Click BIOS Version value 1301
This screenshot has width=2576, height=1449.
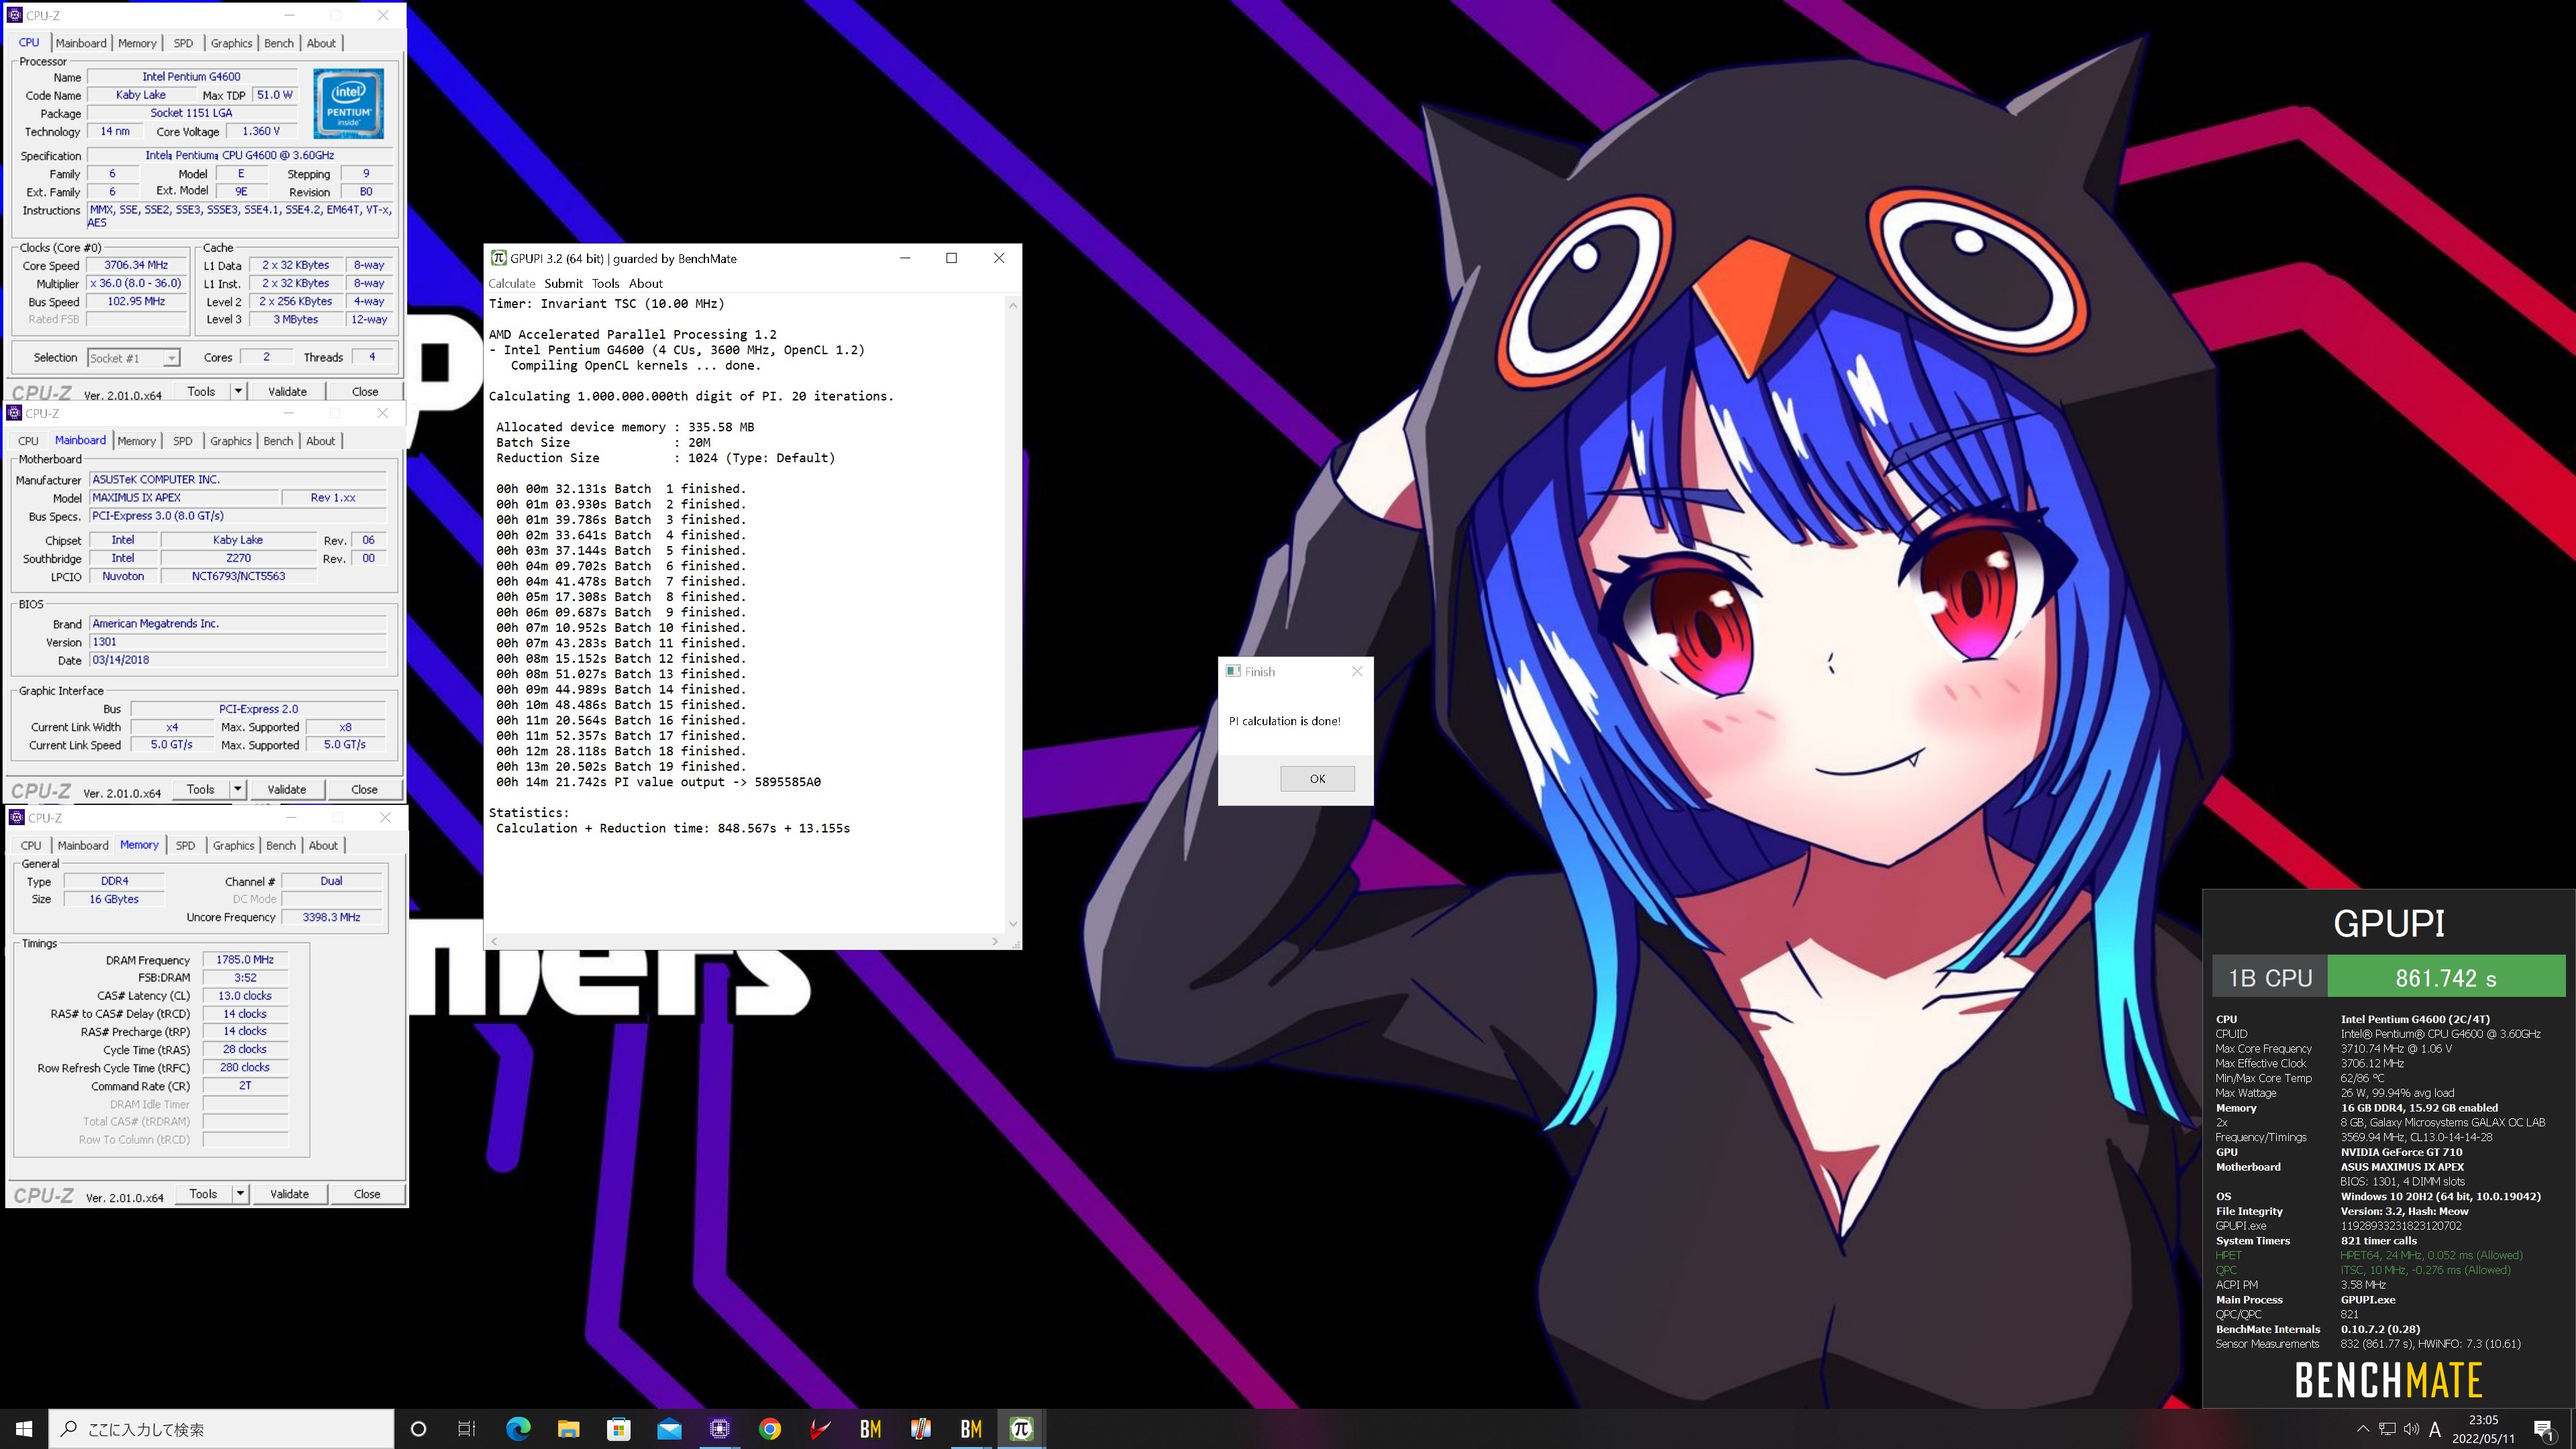tap(238, 642)
